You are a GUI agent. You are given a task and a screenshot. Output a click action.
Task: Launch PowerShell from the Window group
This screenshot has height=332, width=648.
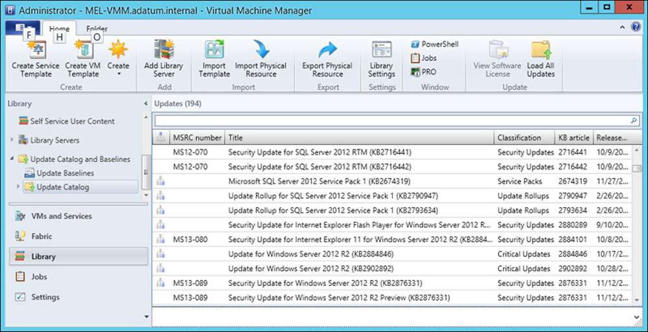434,44
